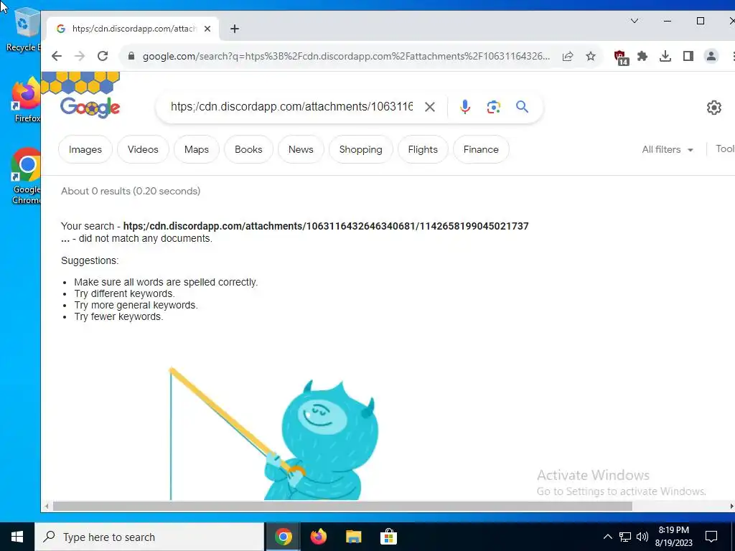Open Chrome from the taskbar

(x=283, y=537)
